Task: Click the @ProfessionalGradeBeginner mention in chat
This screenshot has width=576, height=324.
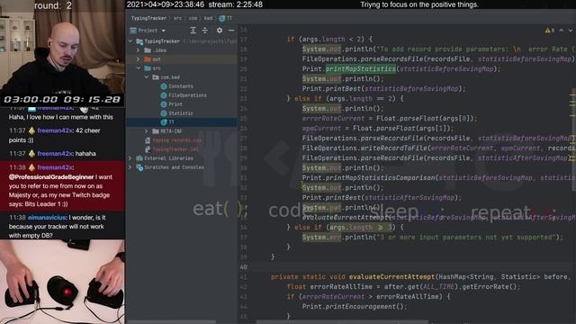Action: coord(51,177)
